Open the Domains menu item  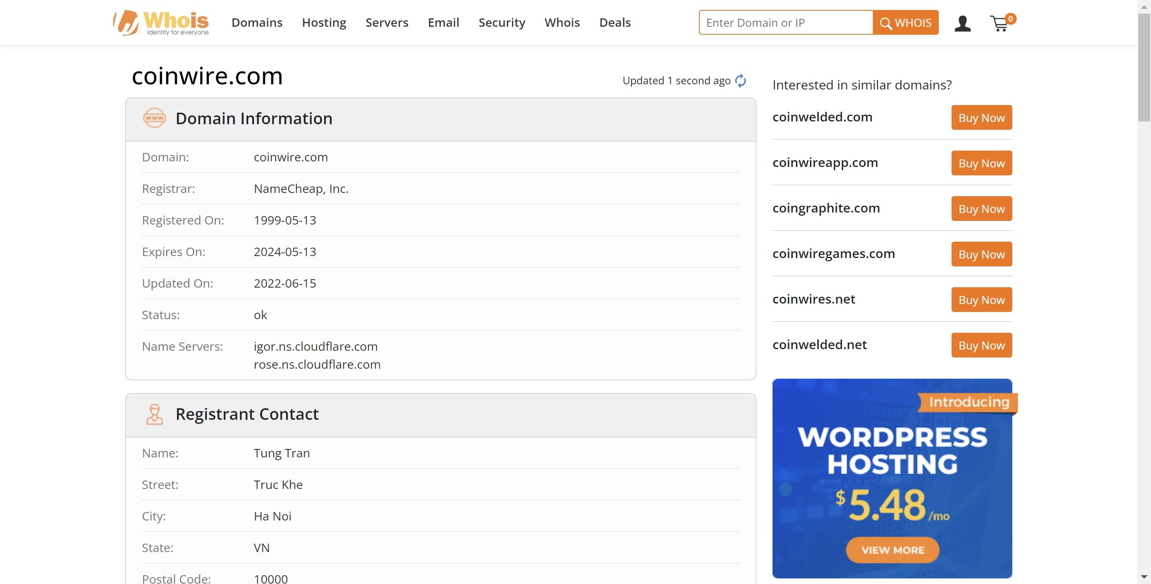[257, 22]
